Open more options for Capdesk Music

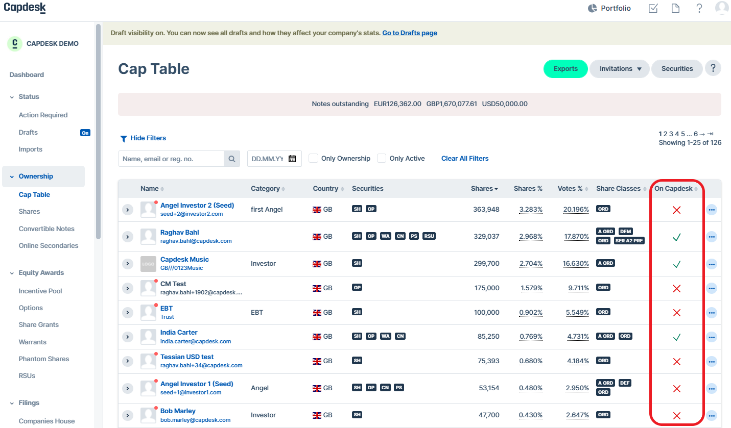[712, 264]
